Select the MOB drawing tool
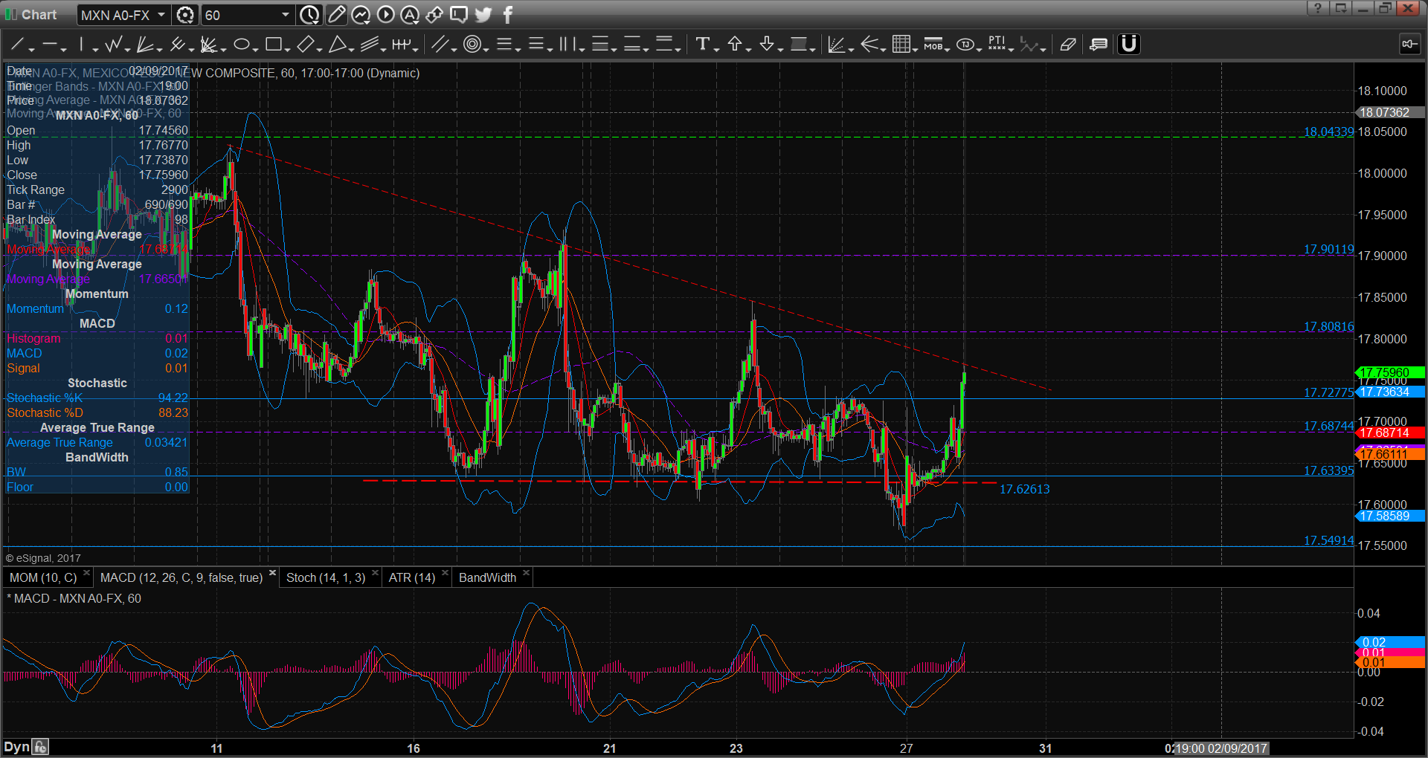The width and height of the screenshot is (1428, 758). click(x=933, y=45)
